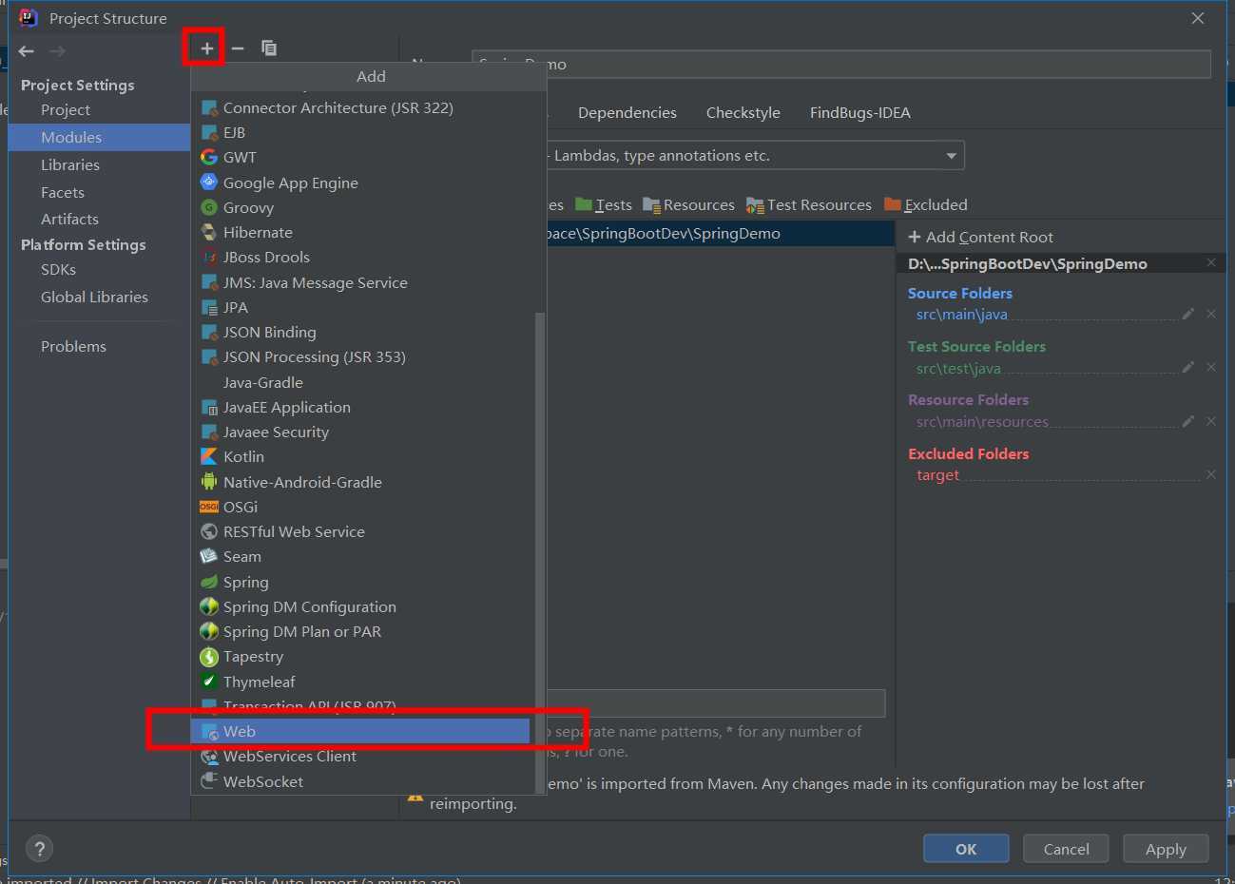
Task: Edit src\main\java source folder properties
Action: tap(1187, 314)
